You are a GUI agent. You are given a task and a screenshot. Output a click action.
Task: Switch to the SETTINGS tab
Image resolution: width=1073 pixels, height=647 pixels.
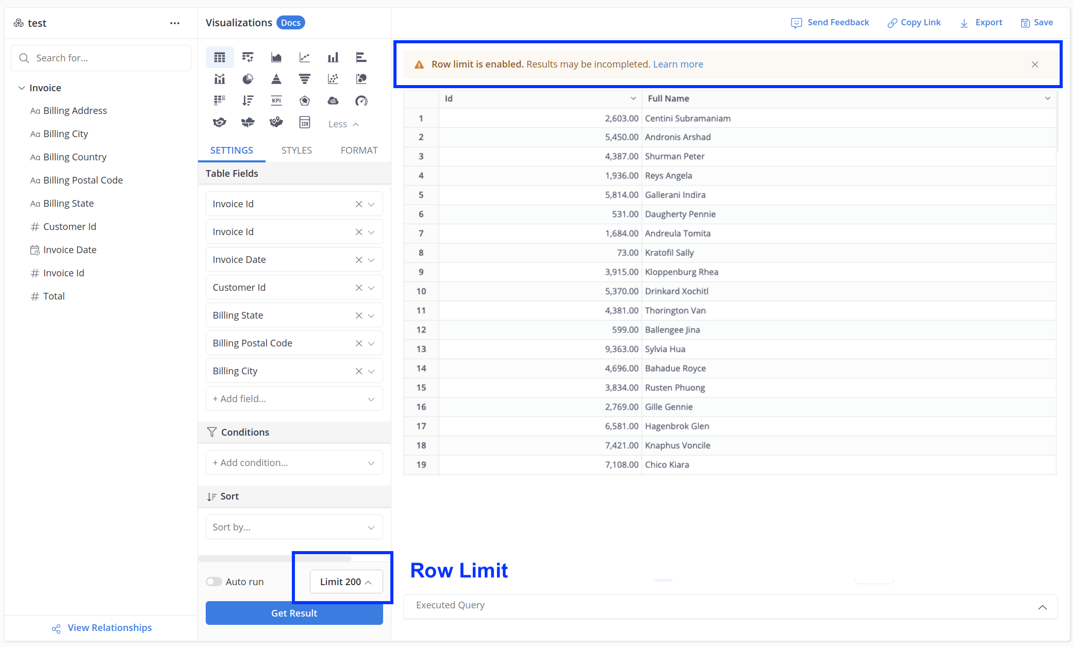[232, 151]
